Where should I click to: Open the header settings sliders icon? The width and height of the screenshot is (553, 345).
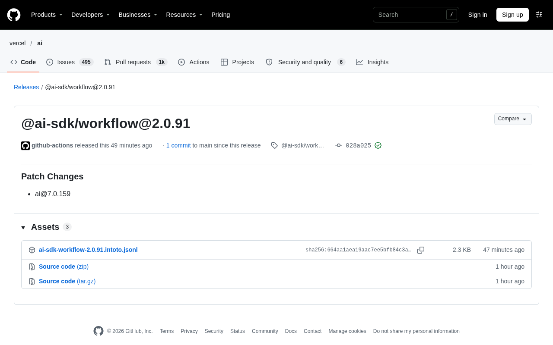[x=539, y=15]
